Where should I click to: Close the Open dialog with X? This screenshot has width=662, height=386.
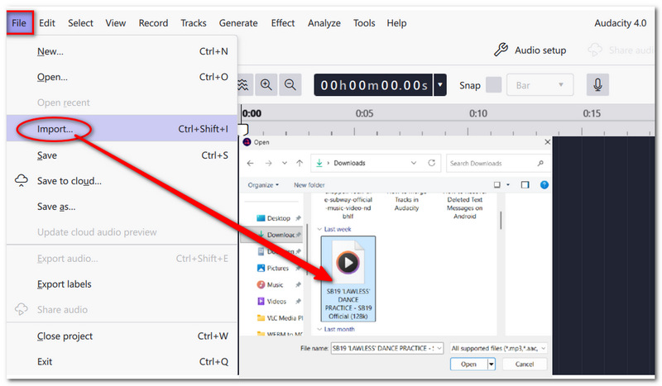coord(547,142)
